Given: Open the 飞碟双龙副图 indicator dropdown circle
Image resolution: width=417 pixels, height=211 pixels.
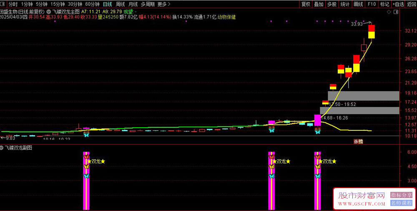Looking at the screenshot, I should coord(2,148).
